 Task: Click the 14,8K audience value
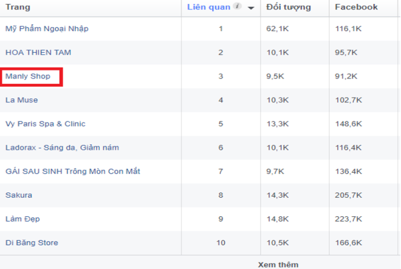pyautogui.click(x=278, y=219)
